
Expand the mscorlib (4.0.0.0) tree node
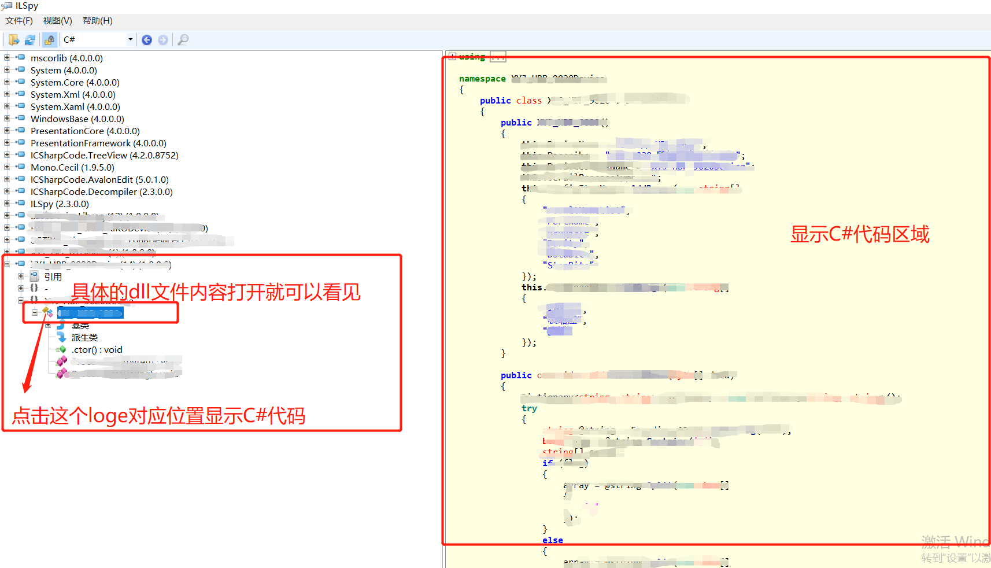(6, 58)
